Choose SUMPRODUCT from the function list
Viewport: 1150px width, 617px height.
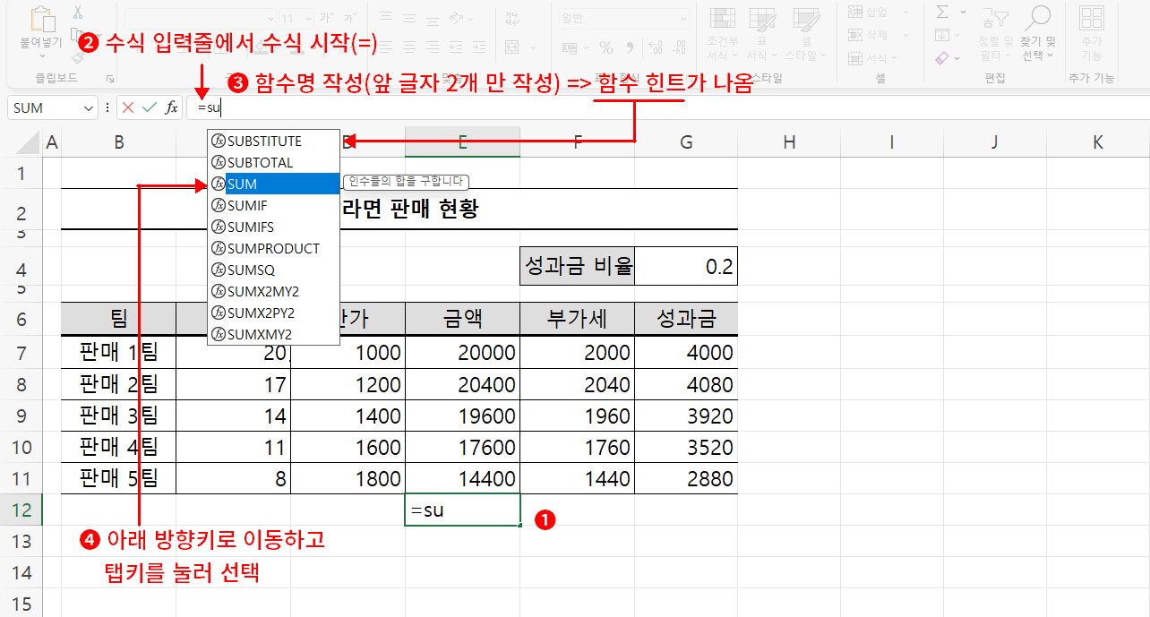point(273,248)
